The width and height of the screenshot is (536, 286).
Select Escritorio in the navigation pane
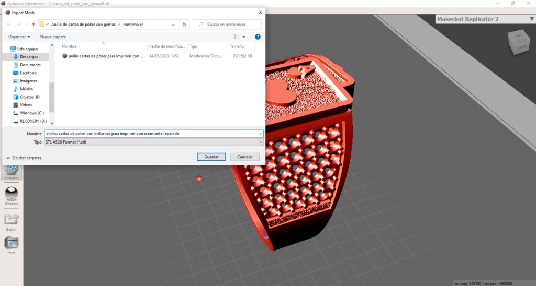tap(28, 73)
